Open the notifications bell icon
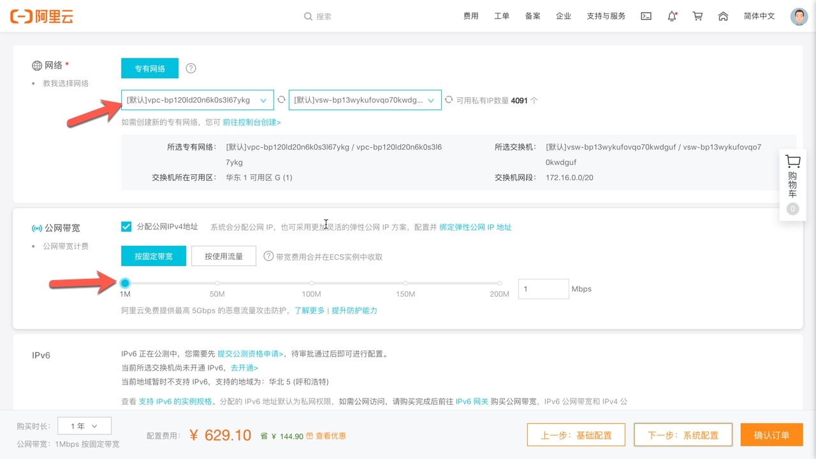The width and height of the screenshot is (816, 459). click(672, 17)
